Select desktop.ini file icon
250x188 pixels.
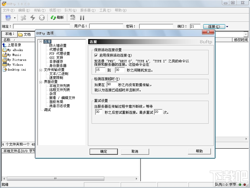click(x=5, y=69)
